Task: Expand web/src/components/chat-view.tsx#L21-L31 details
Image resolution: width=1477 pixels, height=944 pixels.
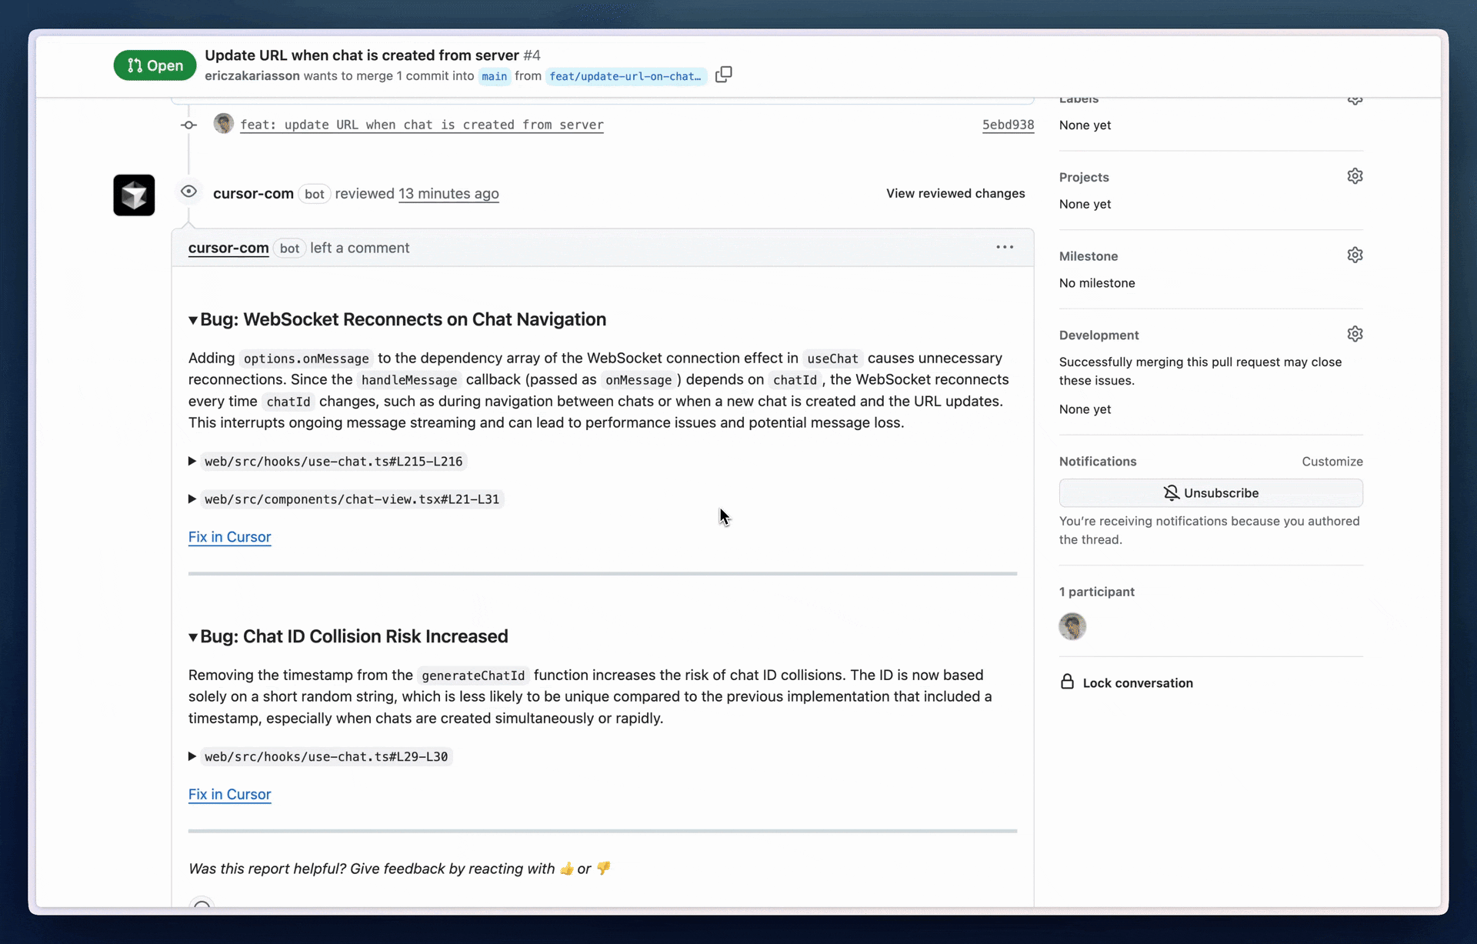Action: pos(192,499)
